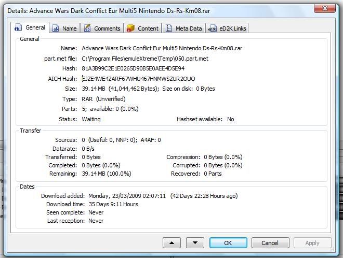
Task: Confirm with the OK button
Action: coord(228,243)
